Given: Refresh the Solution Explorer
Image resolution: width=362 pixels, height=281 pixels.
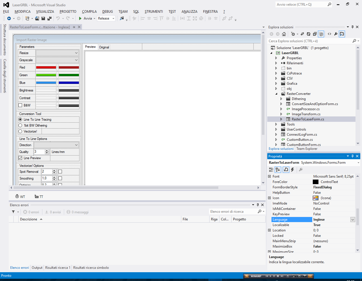Looking at the screenshot, I should pyautogui.click(x=309, y=34).
